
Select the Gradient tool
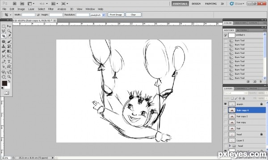pos(9,51)
